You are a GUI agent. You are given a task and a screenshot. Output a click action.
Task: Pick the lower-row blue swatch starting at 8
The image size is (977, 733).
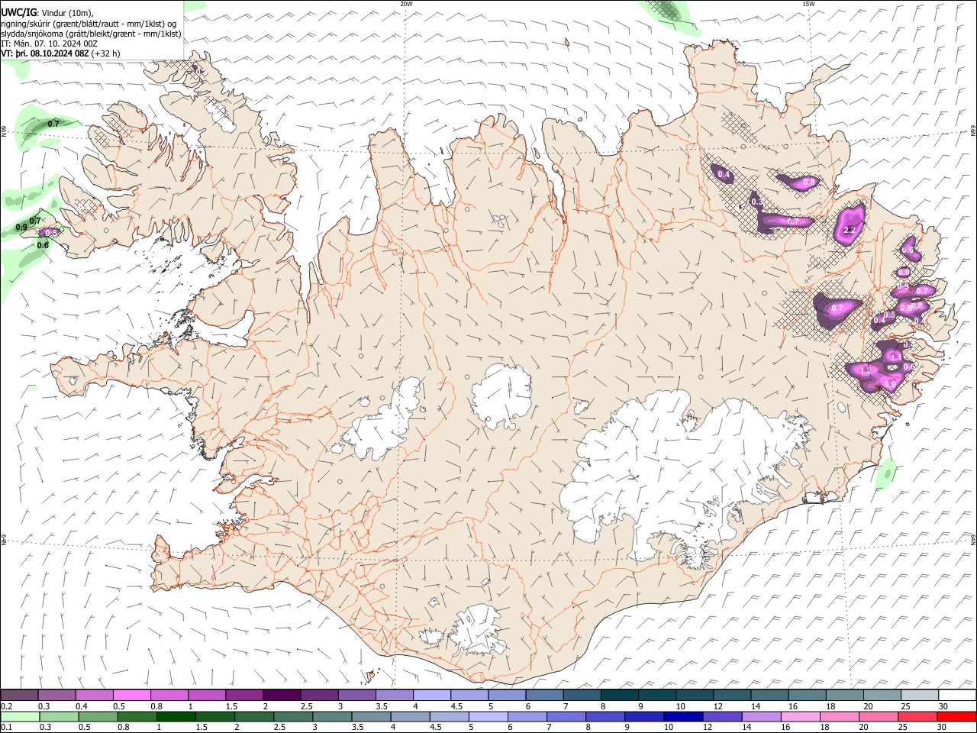[x=605, y=716]
